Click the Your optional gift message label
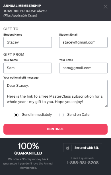This screenshot has height=175, width=111. [x=21, y=78]
